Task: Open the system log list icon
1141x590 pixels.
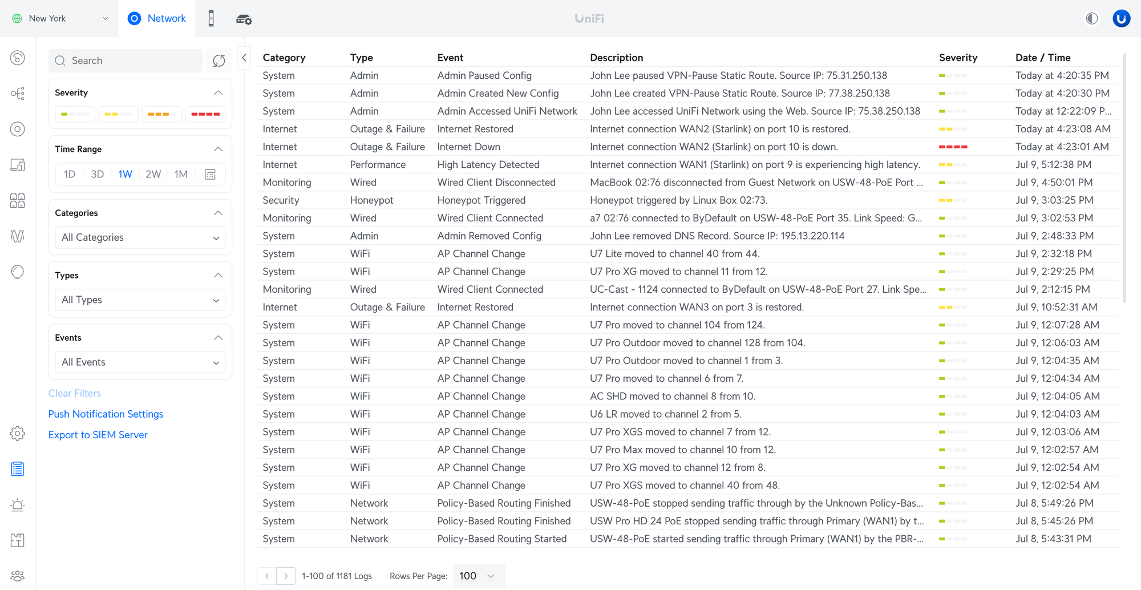Action: point(18,469)
